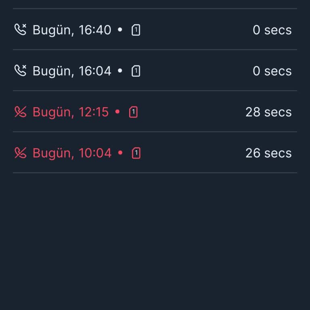Click the dot separator after Bugün, 16:40
This screenshot has height=310, width=310.
[120, 30]
